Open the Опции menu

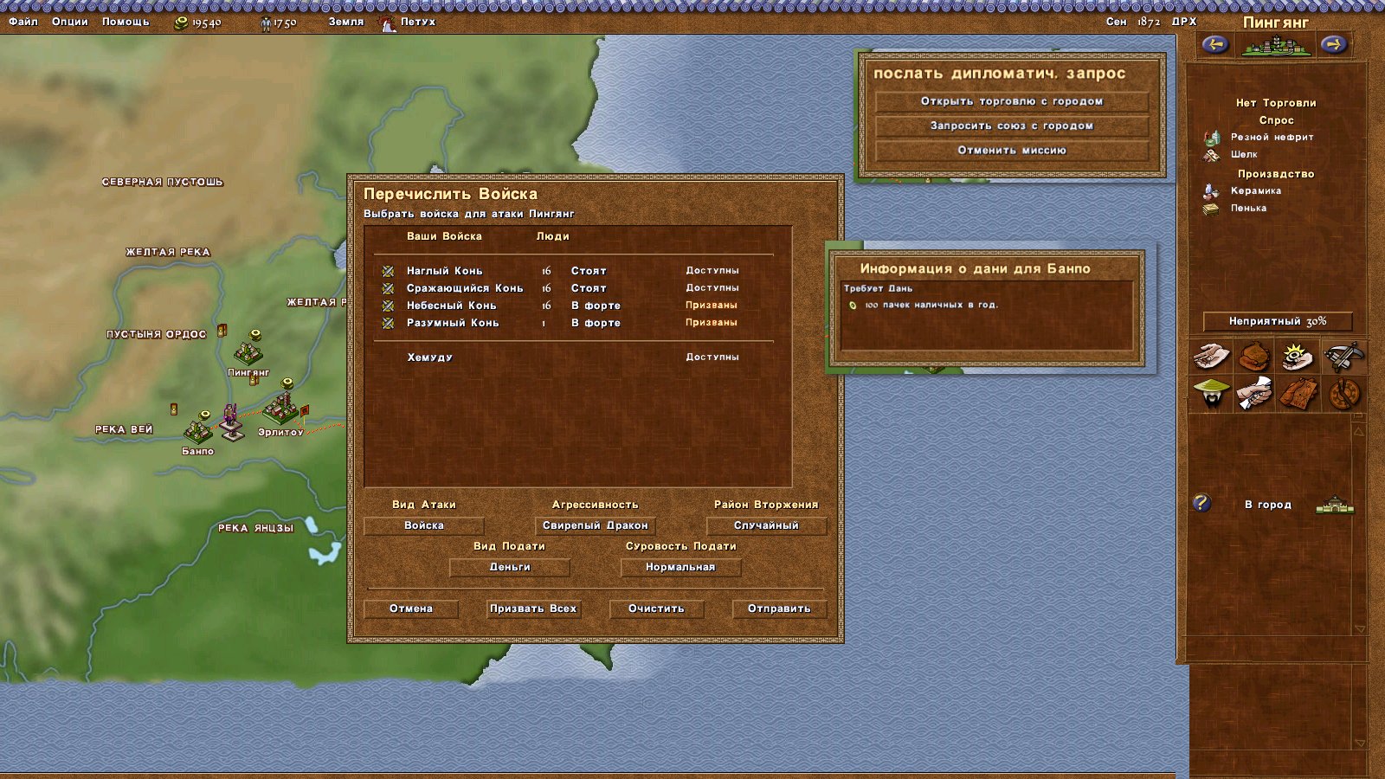click(69, 22)
